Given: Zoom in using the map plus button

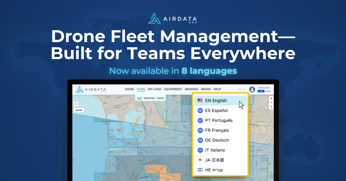Looking at the screenshot, I should [x=271, y=98].
